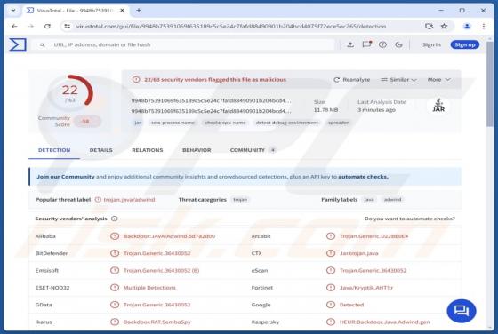Click the Jar.trojan.java detection text
The height and width of the screenshot is (334, 498).
point(359,253)
